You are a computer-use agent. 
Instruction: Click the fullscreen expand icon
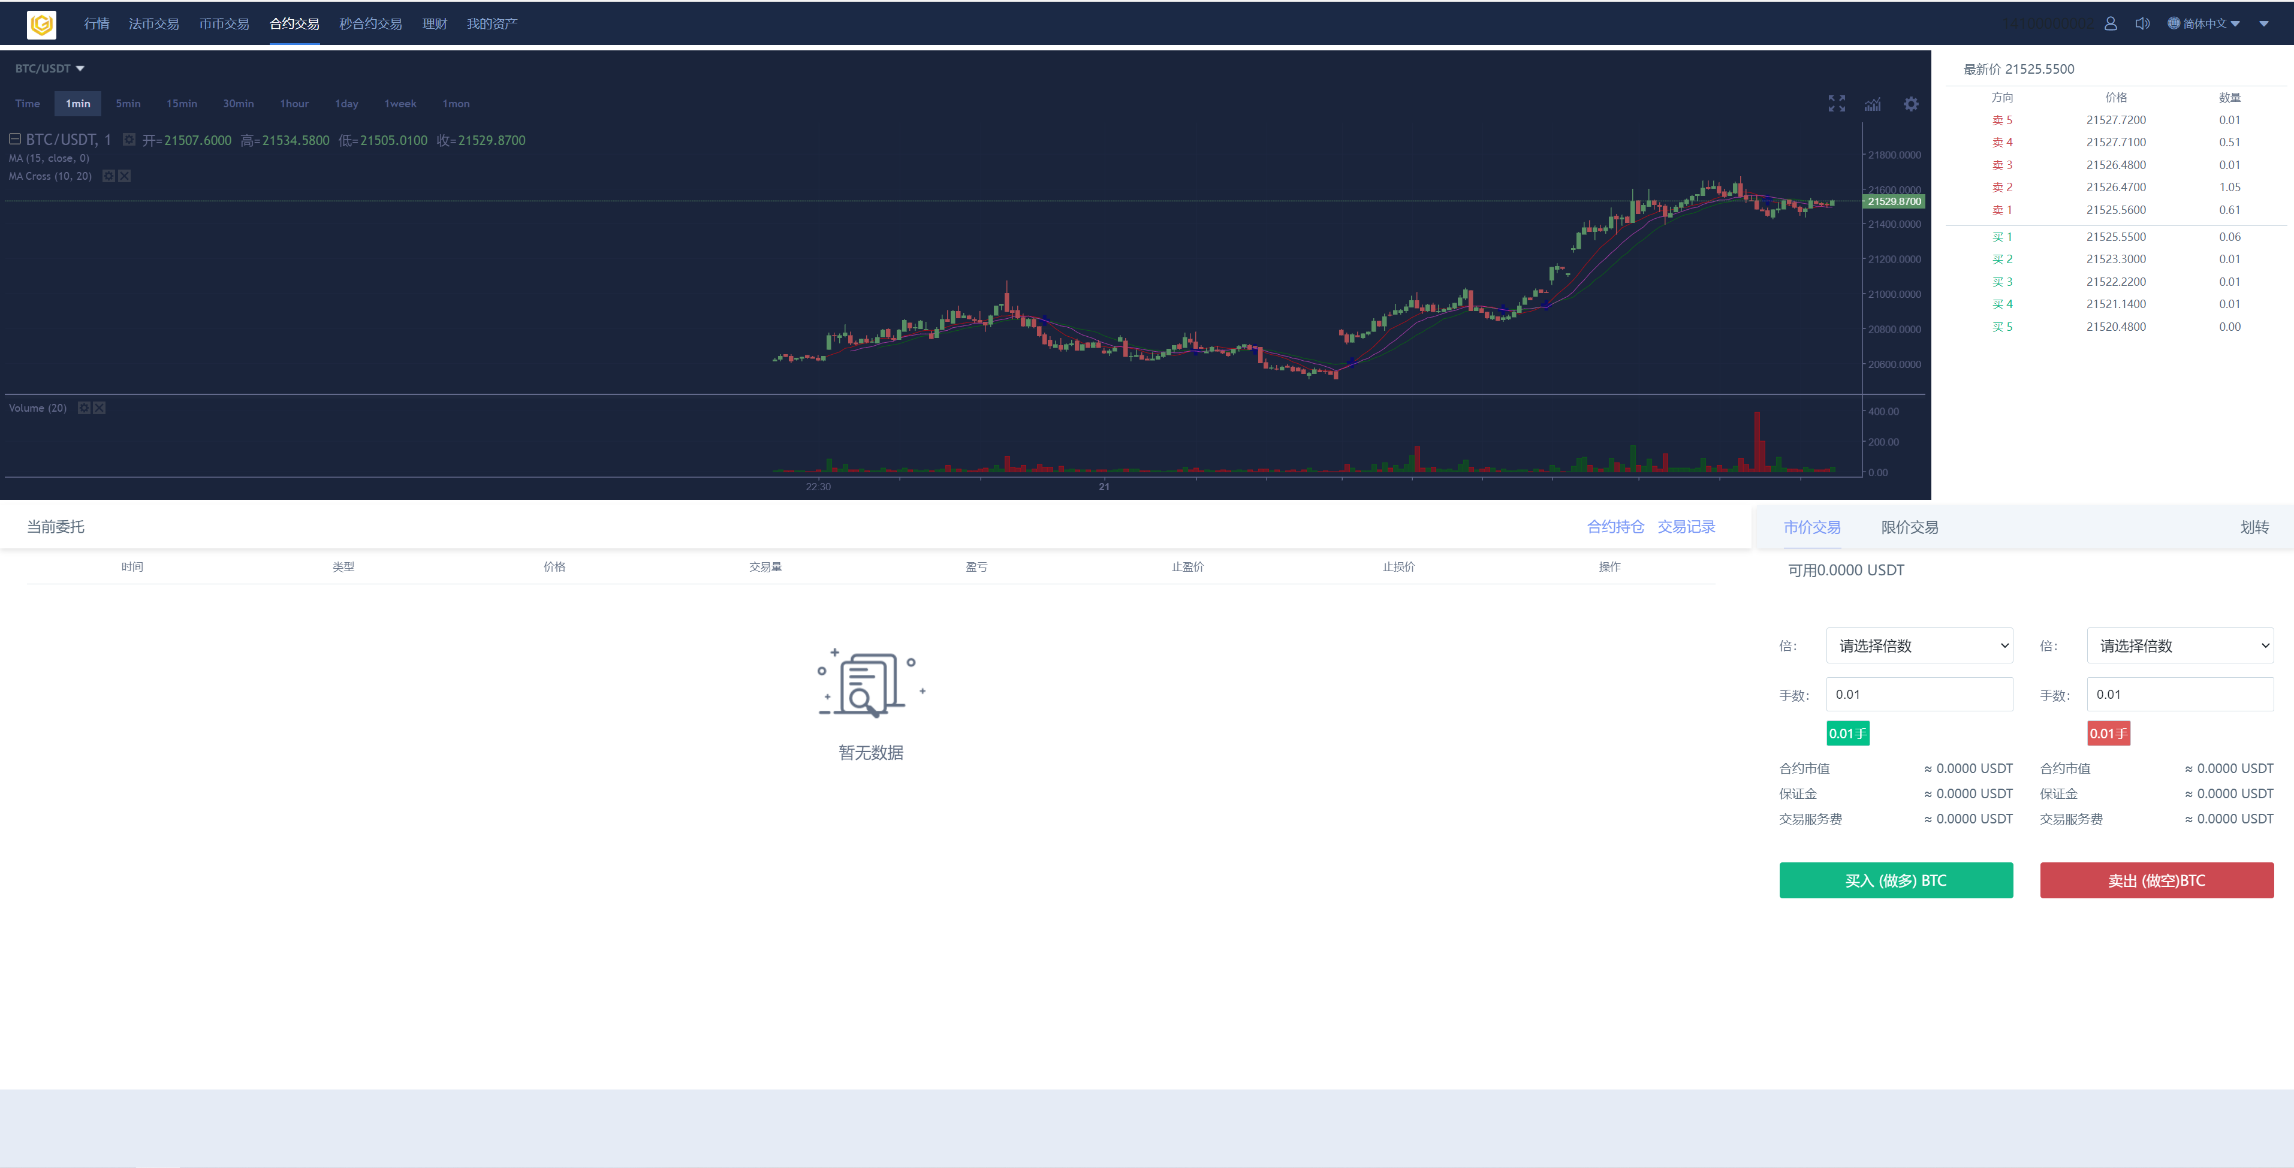point(1837,103)
